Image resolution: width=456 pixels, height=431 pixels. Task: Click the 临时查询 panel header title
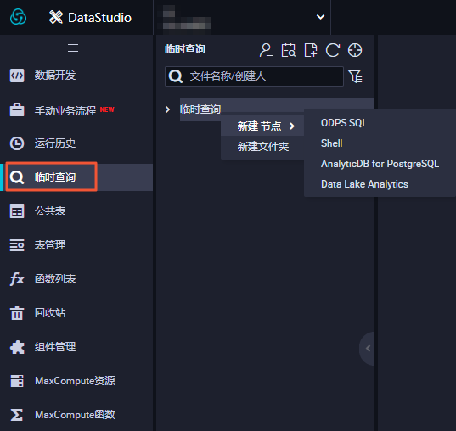pos(185,49)
